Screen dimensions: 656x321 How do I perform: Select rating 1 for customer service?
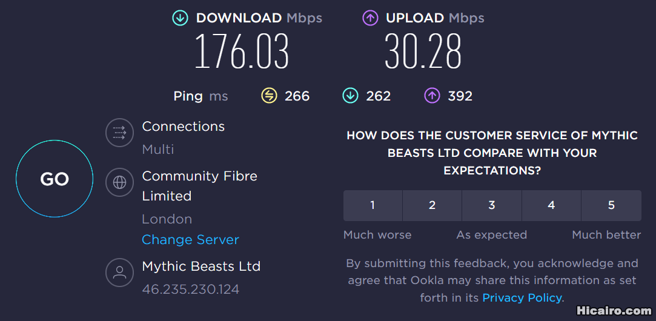click(373, 205)
